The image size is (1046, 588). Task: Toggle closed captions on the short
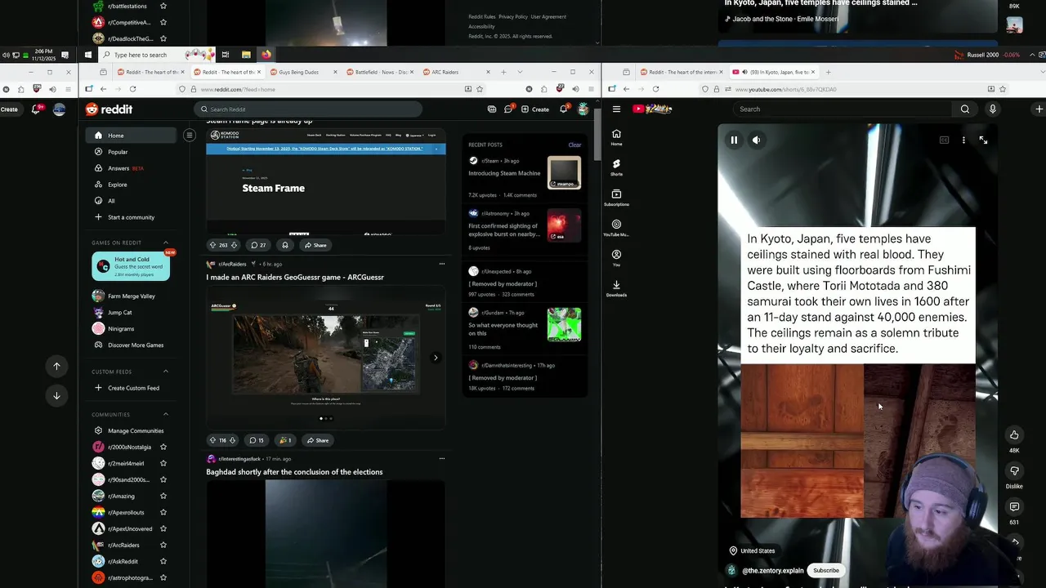tap(944, 140)
